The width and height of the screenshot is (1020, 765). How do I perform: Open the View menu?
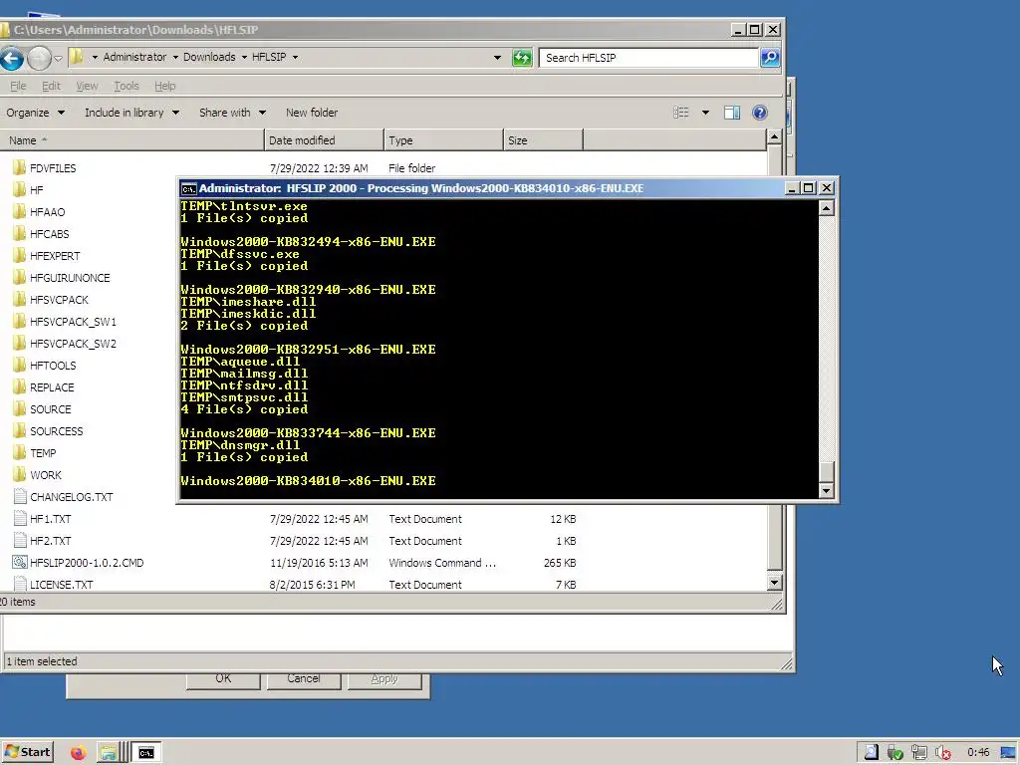87,86
